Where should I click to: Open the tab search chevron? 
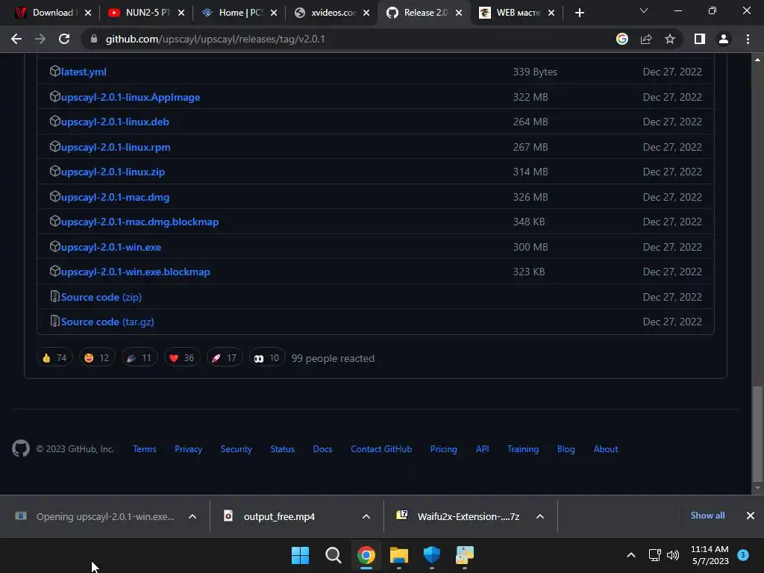(644, 10)
